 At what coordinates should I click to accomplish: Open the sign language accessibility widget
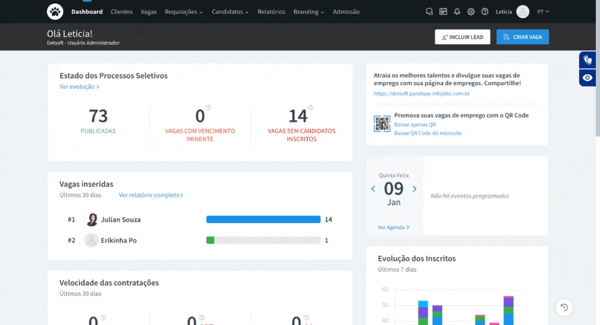[587, 60]
